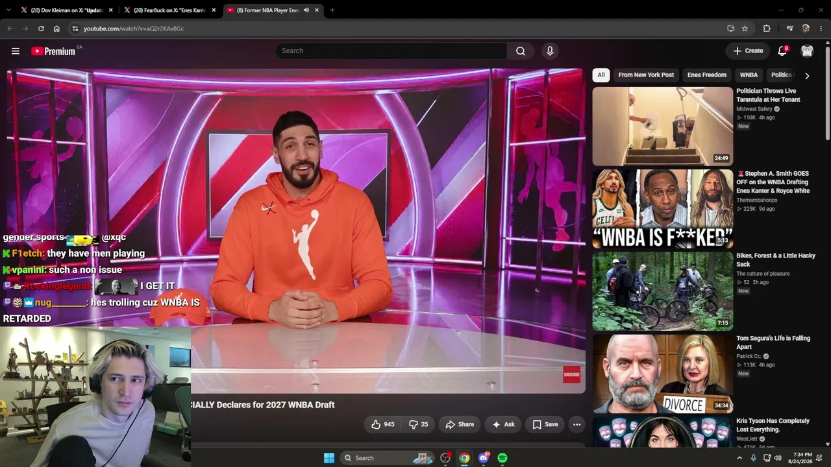This screenshot has width=831, height=467.
Task: Show hidden system tray icons
Action: click(739, 458)
